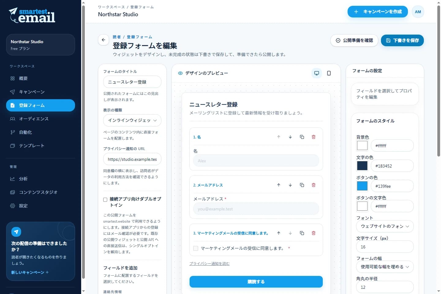Open the AM user avatar

coord(418,12)
